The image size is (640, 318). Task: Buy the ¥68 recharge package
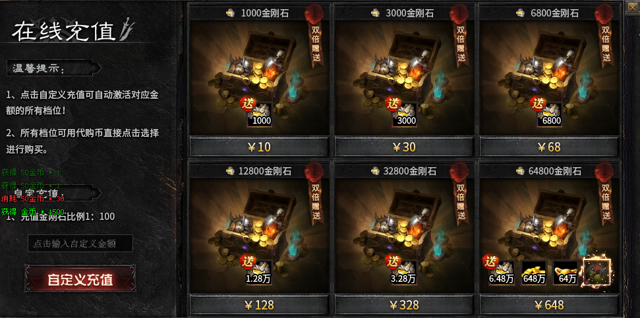(x=549, y=147)
